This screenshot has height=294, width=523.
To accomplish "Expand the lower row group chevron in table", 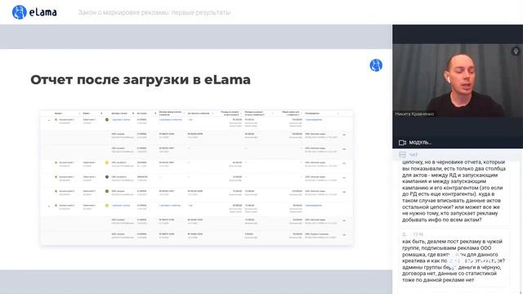I will pyautogui.click(x=49, y=206).
